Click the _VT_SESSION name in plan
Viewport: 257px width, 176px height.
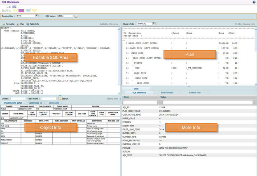point(194,68)
